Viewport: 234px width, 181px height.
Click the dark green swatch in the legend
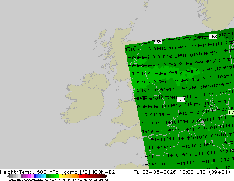(x=48, y=176)
